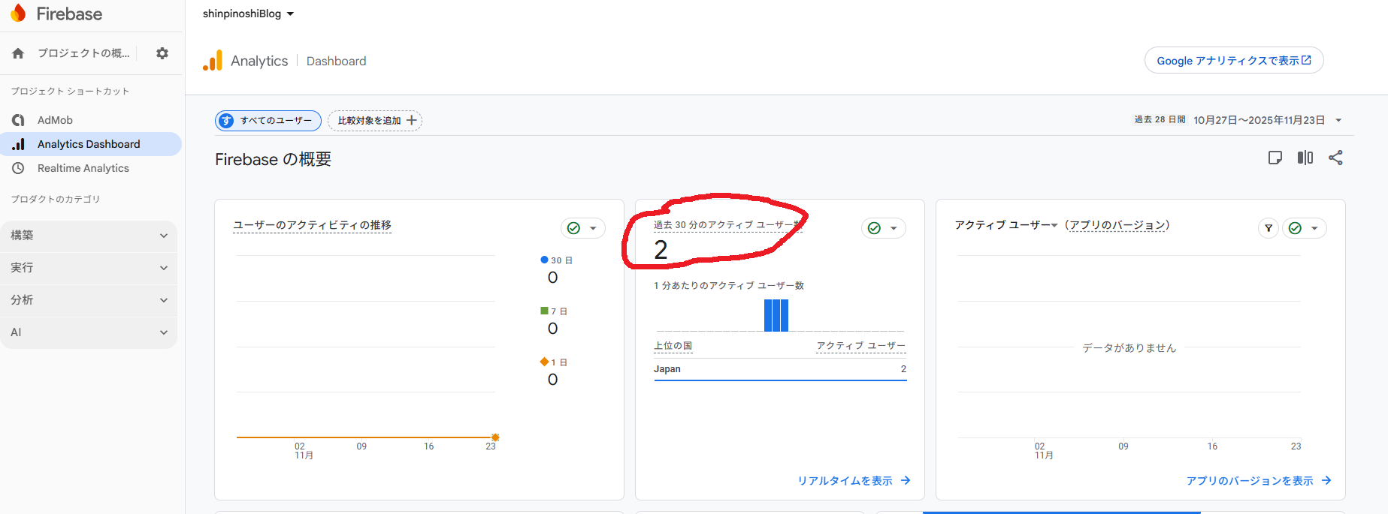The width and height of the screenshot is (1388, 514).
Task: Click 比較対象を追加 button
Action: 375,120
